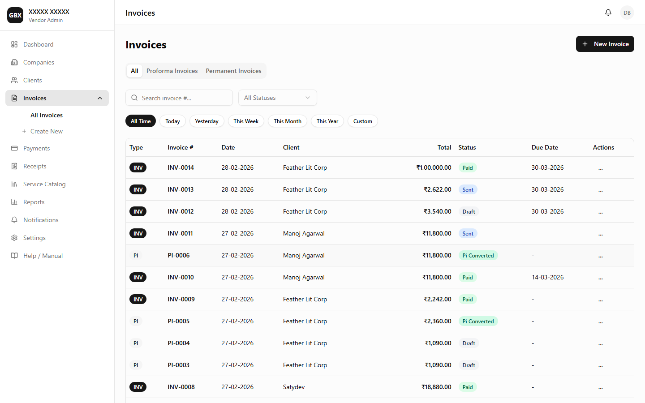The width and height of the screenshot is (645, 403).
Task: Open actions menu for PI-0003
Action: pos(600,365)
